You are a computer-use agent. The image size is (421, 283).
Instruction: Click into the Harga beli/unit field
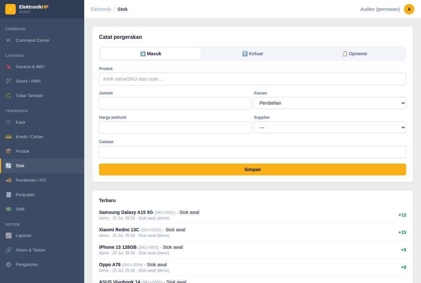[175, 128]
